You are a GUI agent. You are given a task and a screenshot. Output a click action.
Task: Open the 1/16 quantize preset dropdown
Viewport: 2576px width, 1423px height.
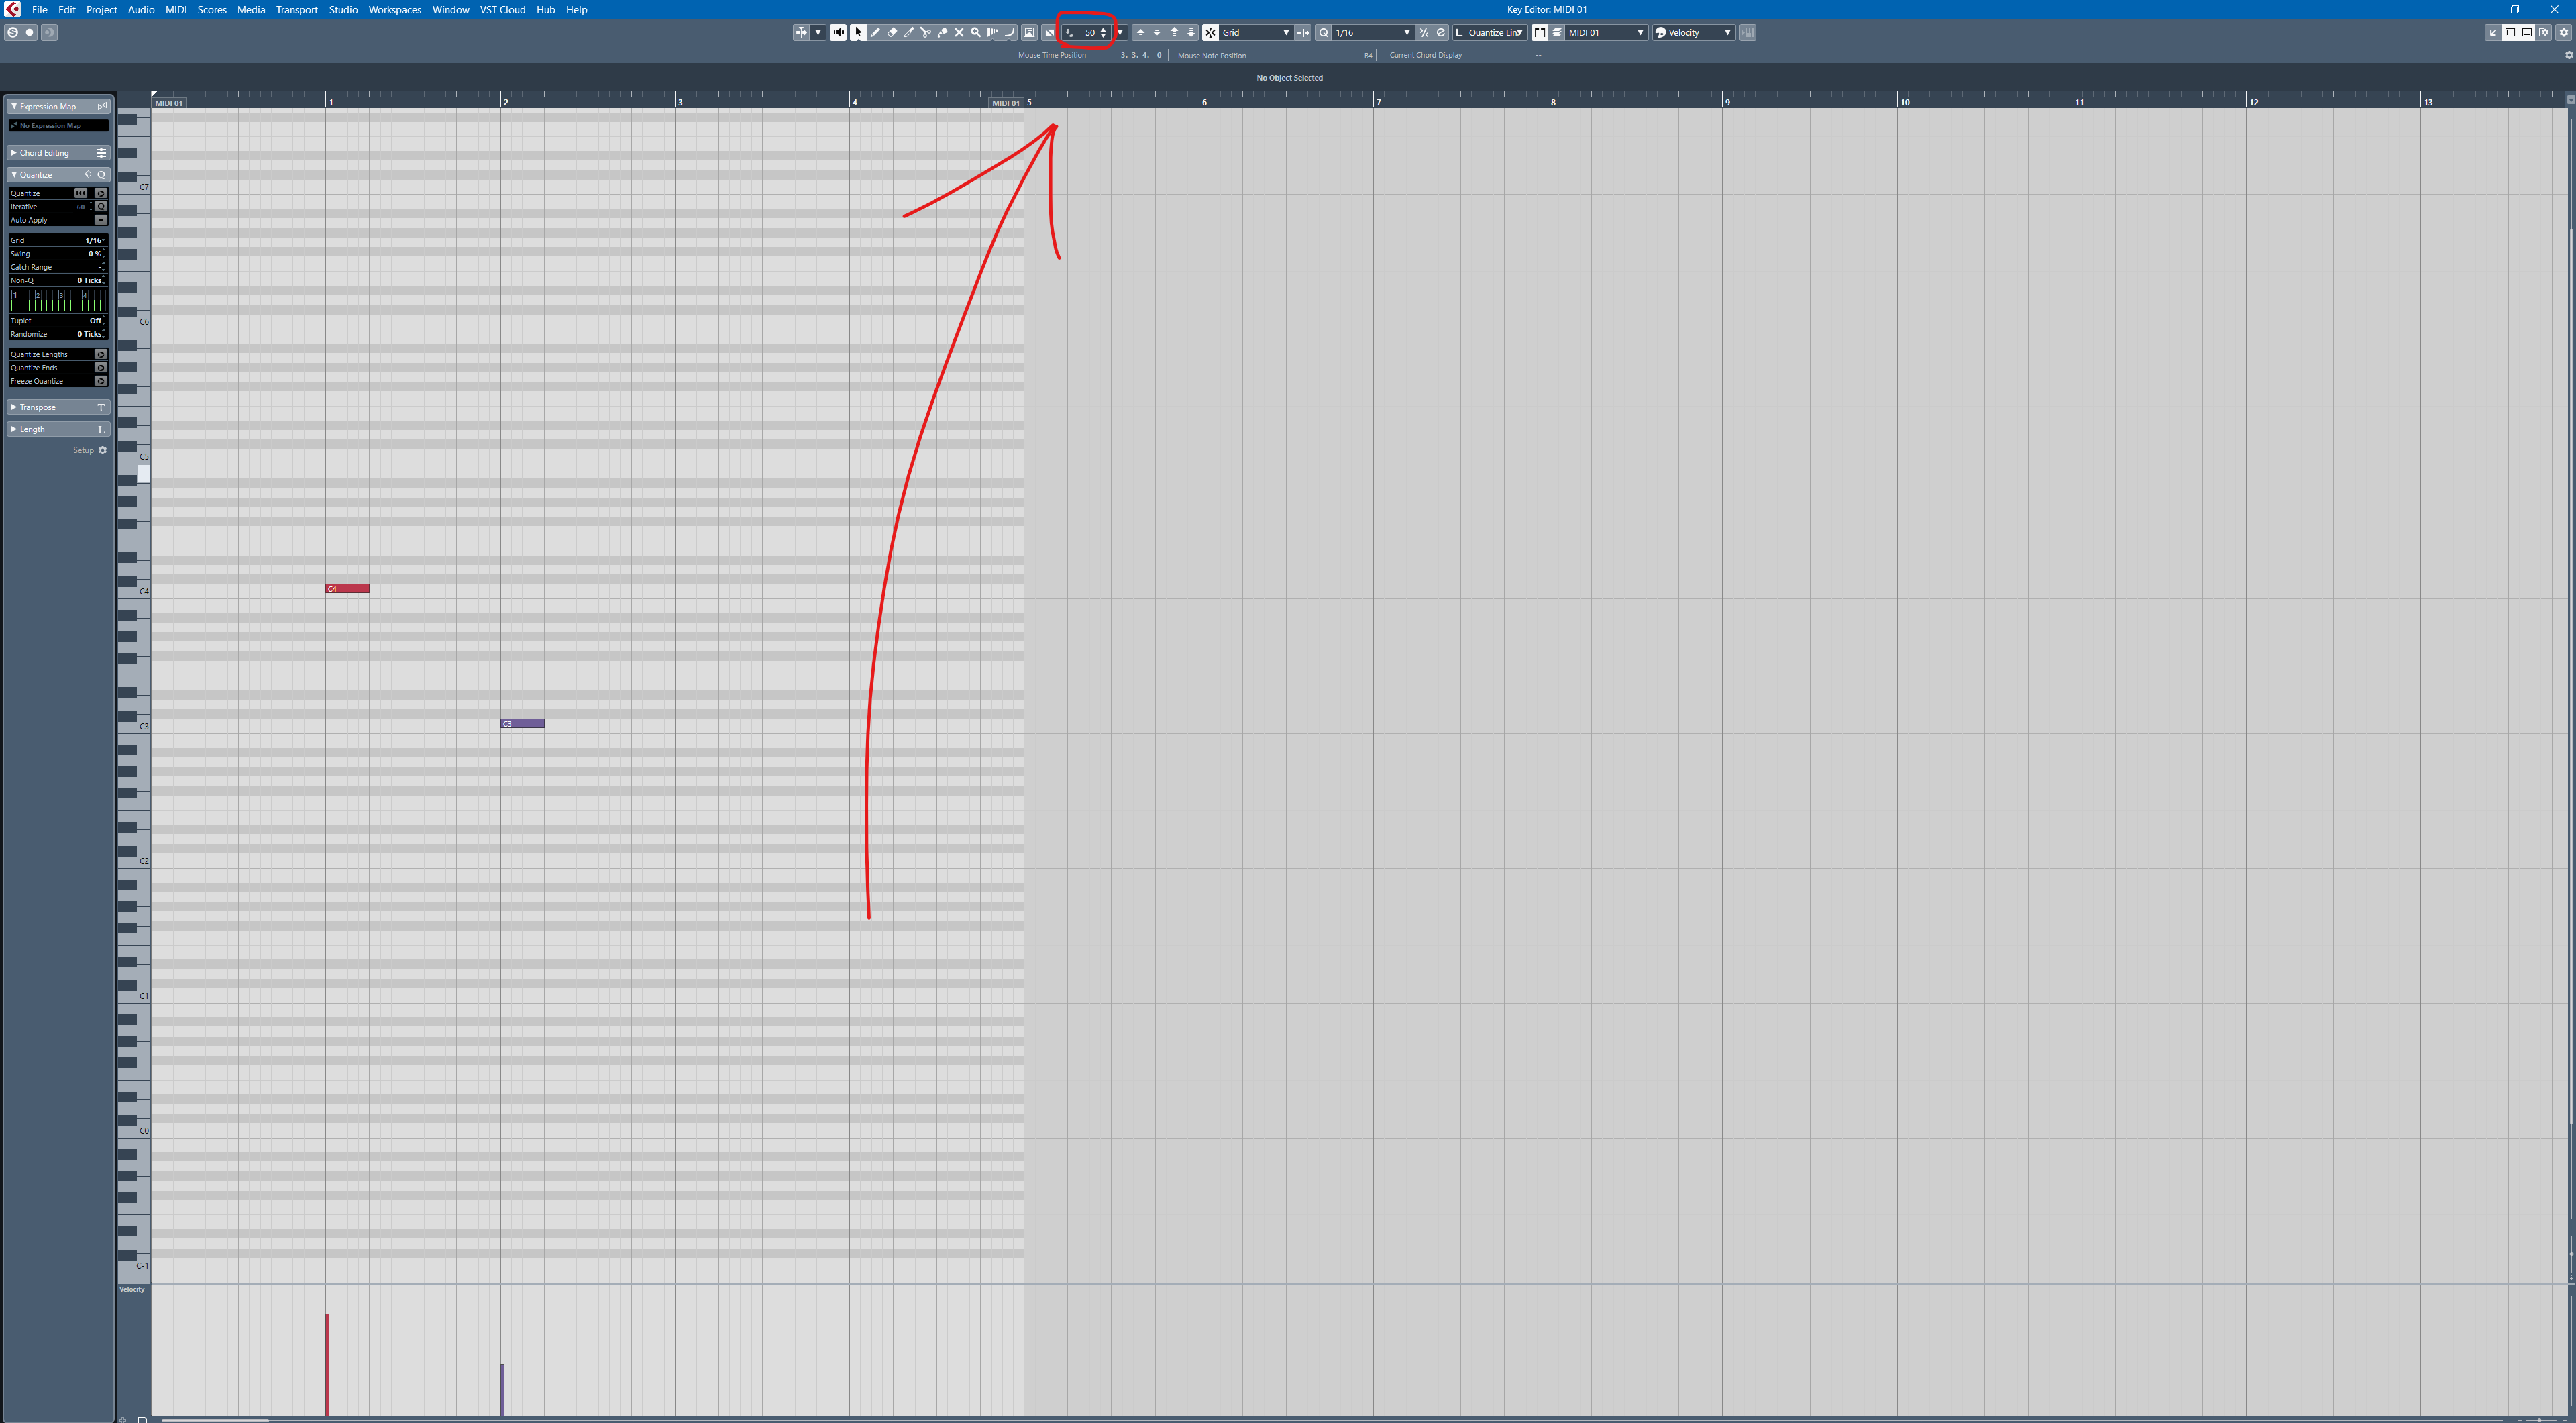coord(1373,32)
